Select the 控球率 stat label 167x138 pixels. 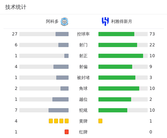pyautogui.click(x=83, y=34)
